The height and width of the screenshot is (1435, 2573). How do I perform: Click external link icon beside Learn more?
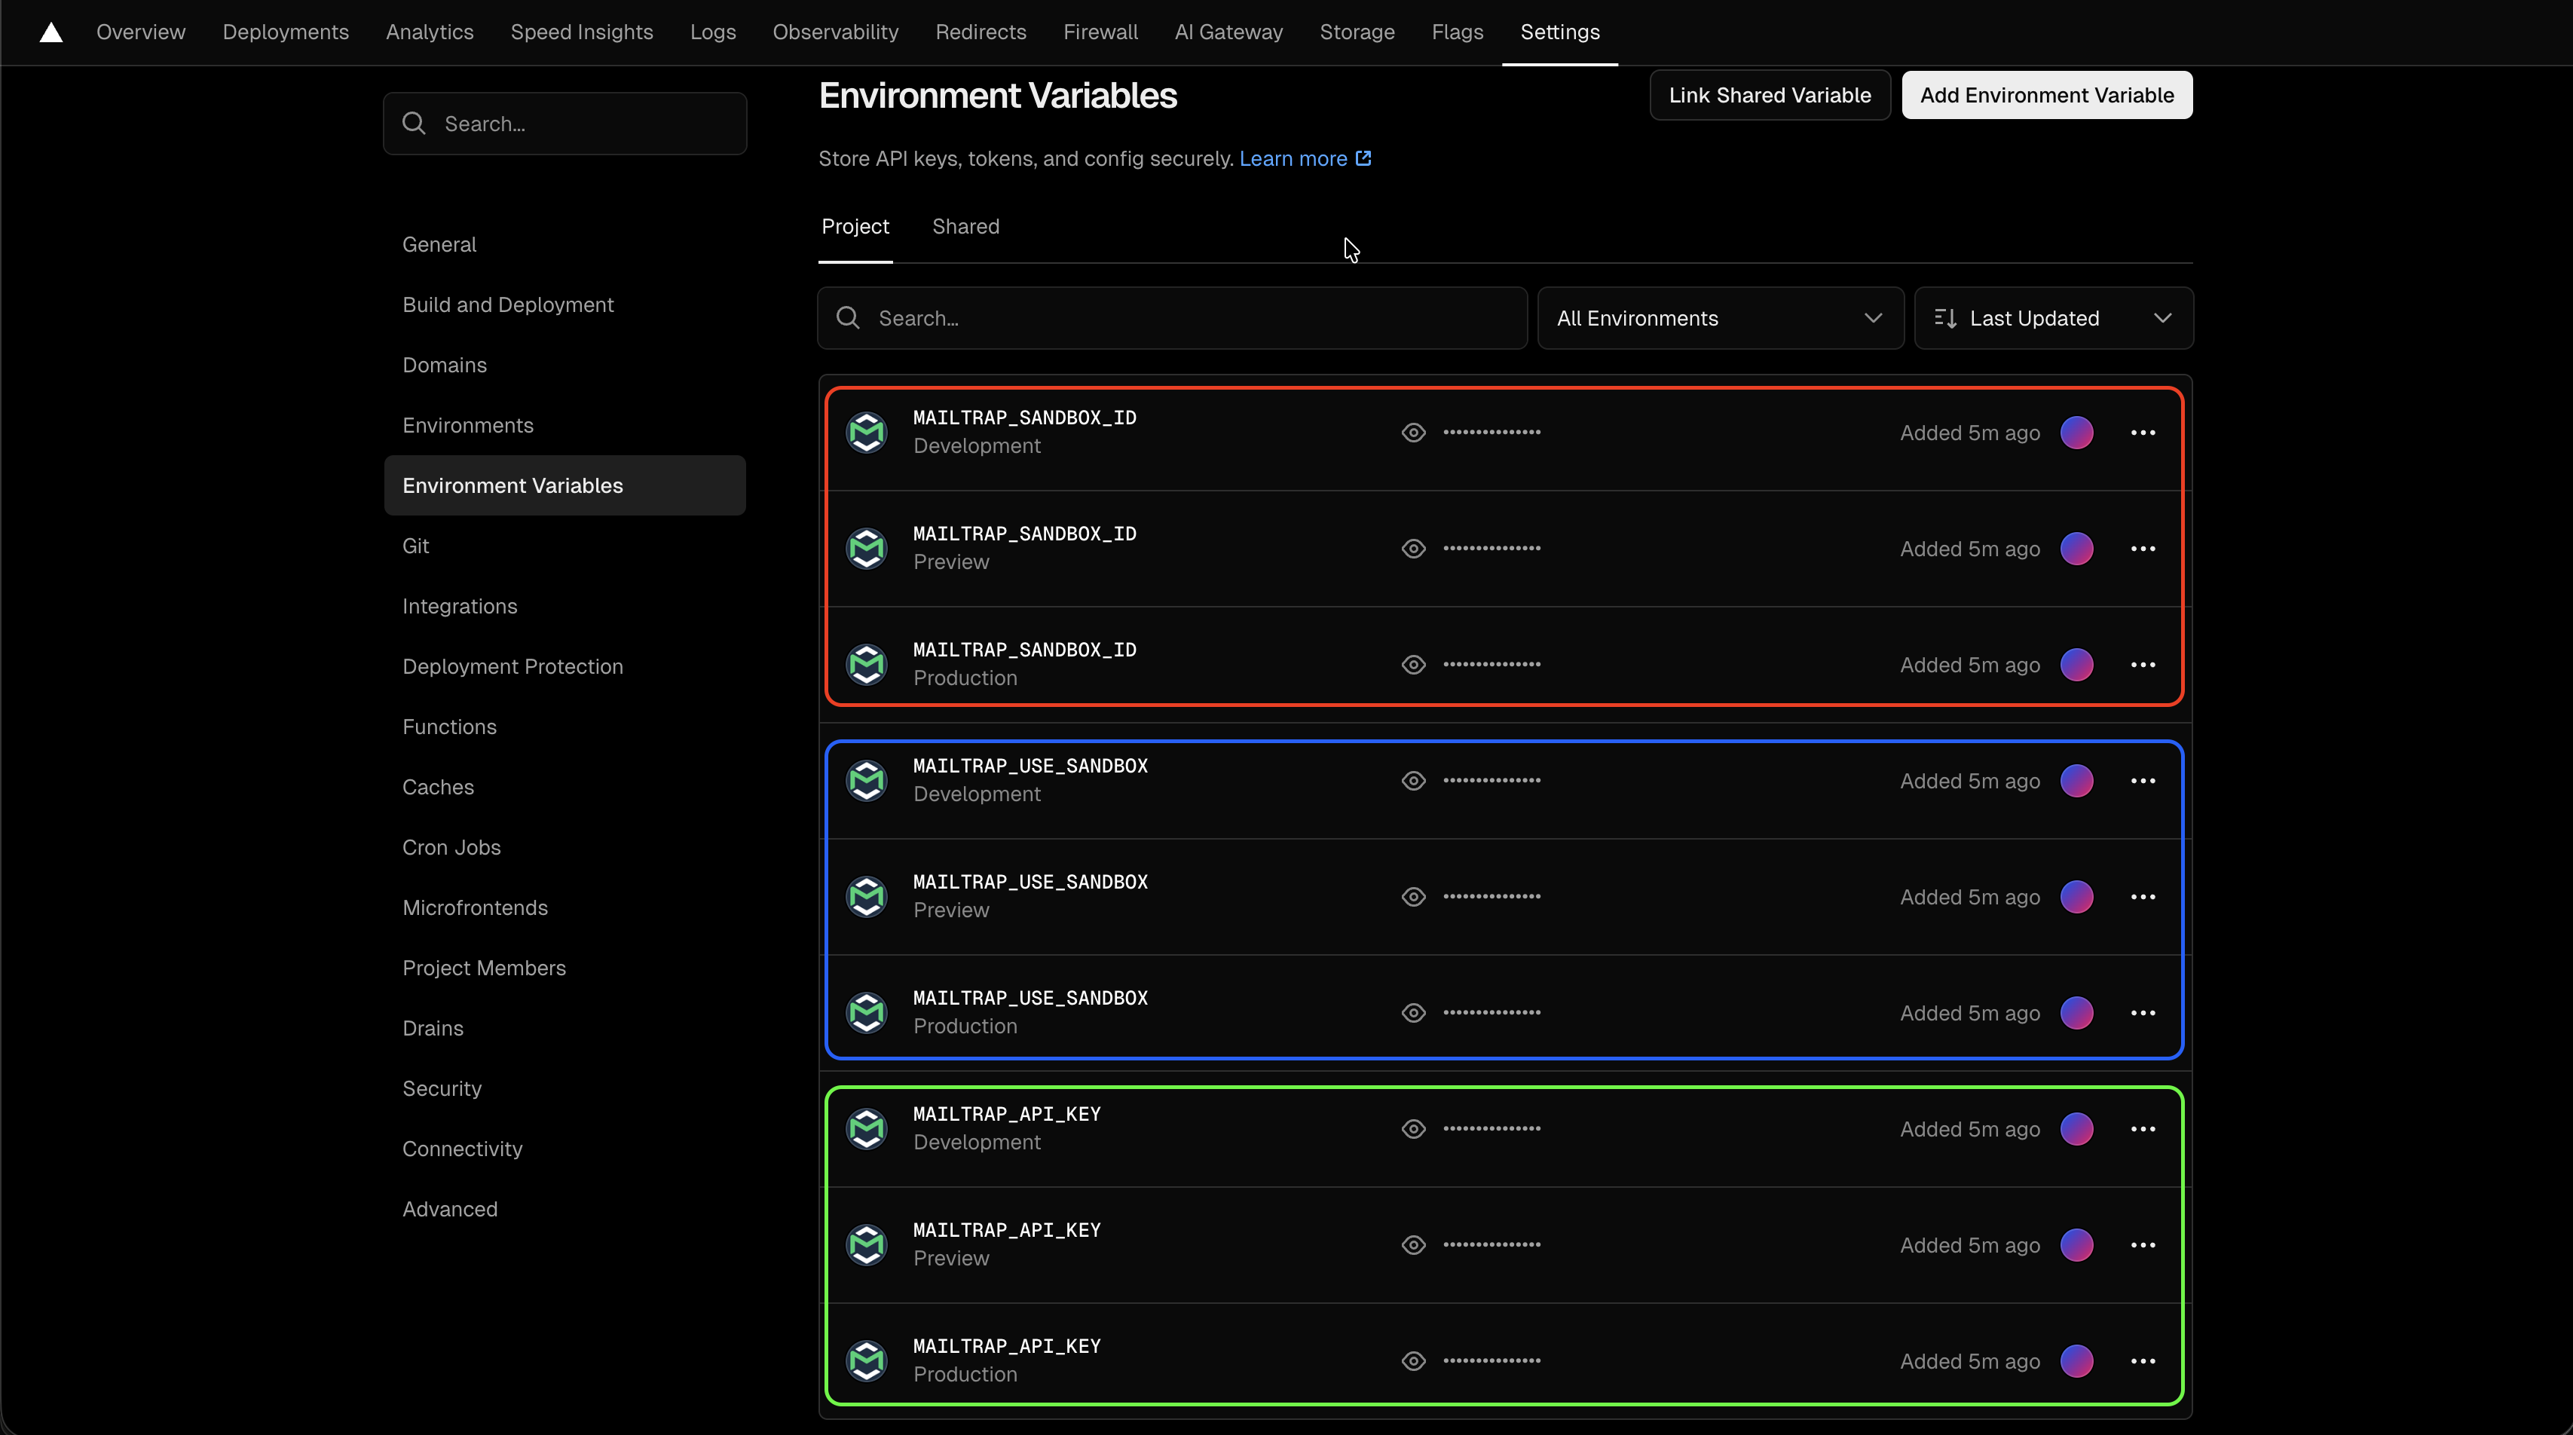1363,159
